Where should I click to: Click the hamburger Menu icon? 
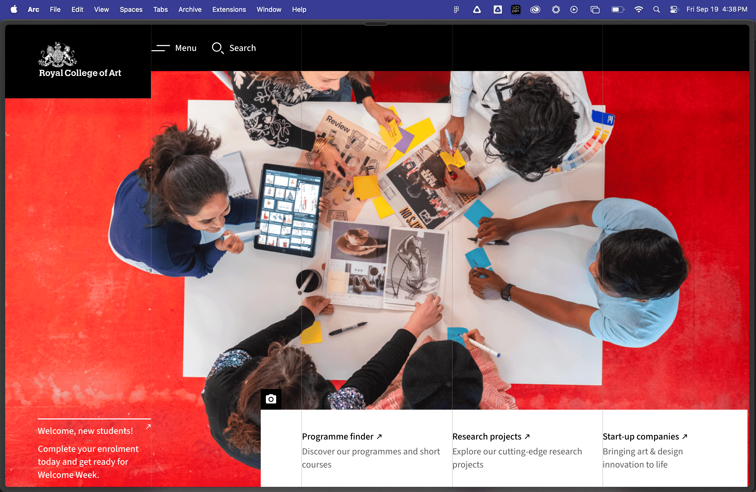[x=161, y=48]
